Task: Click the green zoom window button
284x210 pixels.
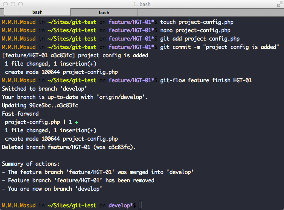Action: click(x=21, y=4)
